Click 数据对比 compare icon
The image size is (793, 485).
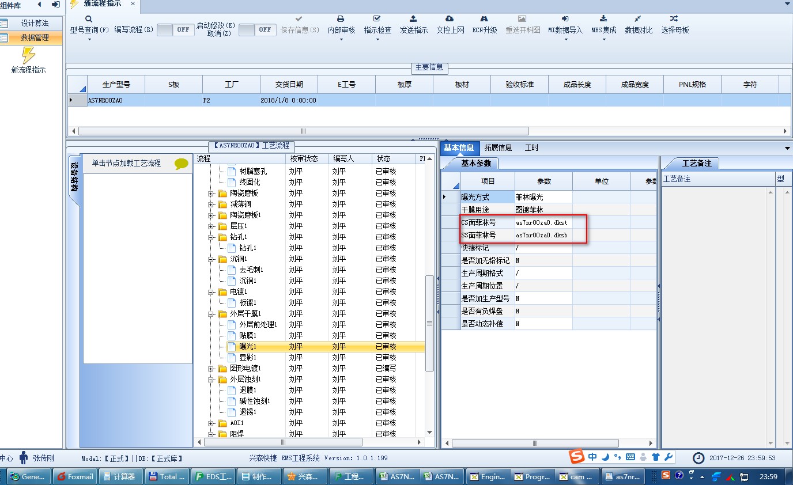click(x=638, y=19)
